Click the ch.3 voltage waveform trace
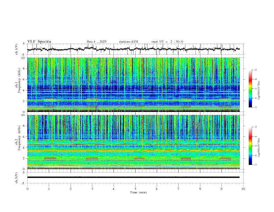 [134, 177]
